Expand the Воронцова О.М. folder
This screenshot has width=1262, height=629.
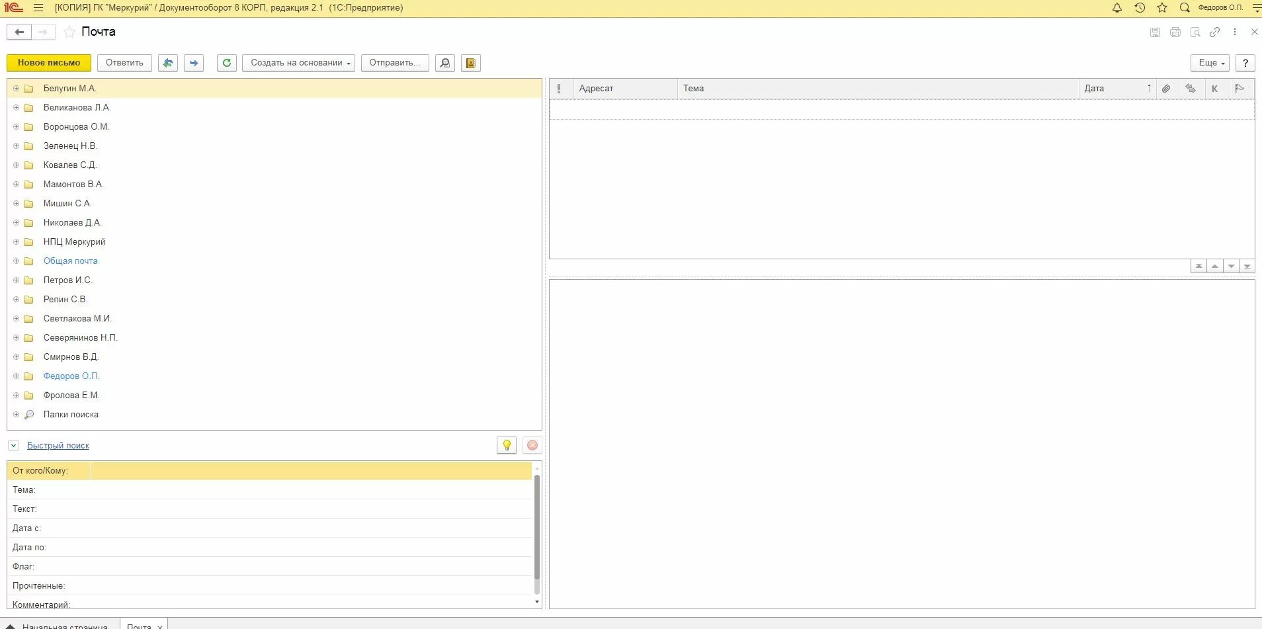click(17, 127)
